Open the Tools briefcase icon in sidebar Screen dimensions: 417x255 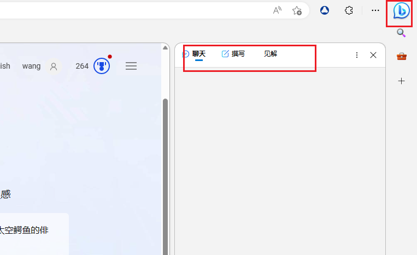[x=401, y=56]
